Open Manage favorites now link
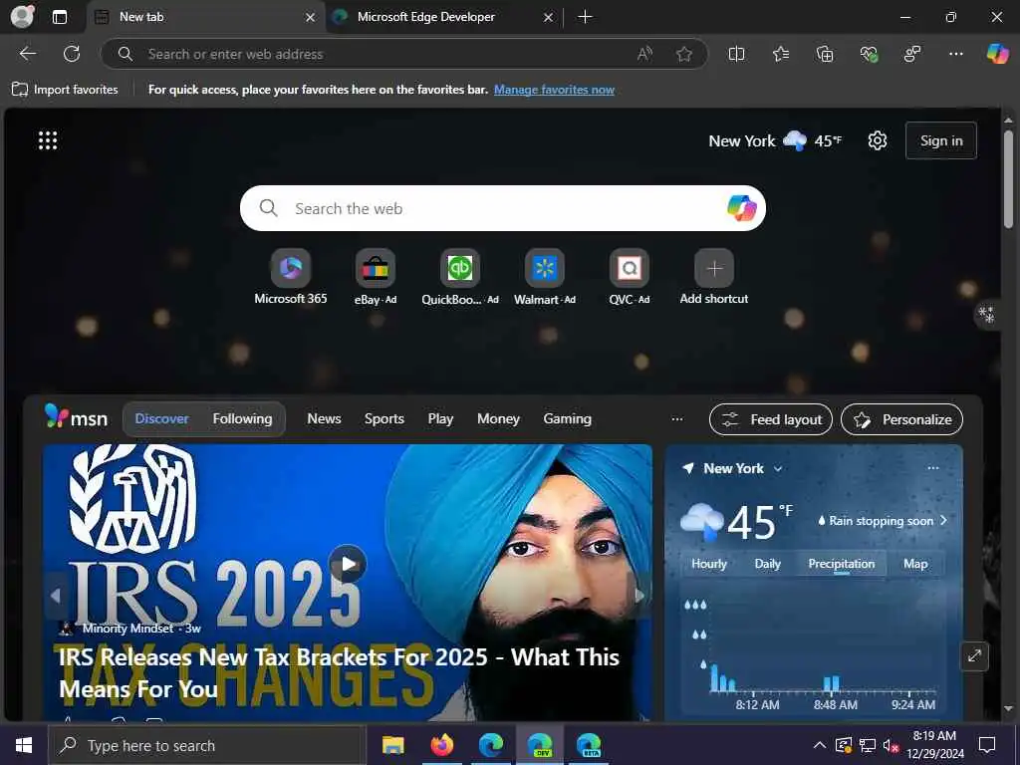1020x765 pixels. click(554, 90)
